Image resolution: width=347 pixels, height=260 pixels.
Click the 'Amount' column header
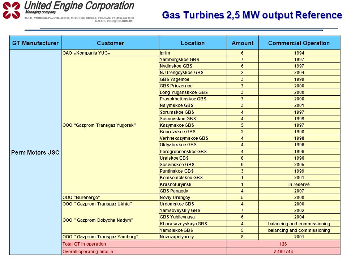[x=243, y=43]
